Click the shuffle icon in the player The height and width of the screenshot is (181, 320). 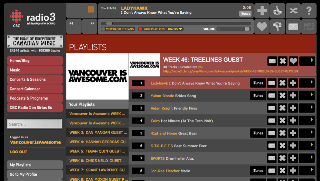(293, 11)
